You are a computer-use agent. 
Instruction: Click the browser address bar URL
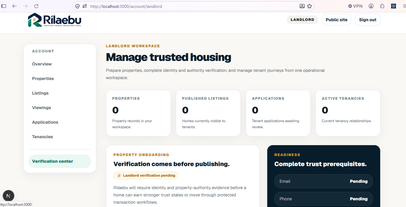point(126,6)
